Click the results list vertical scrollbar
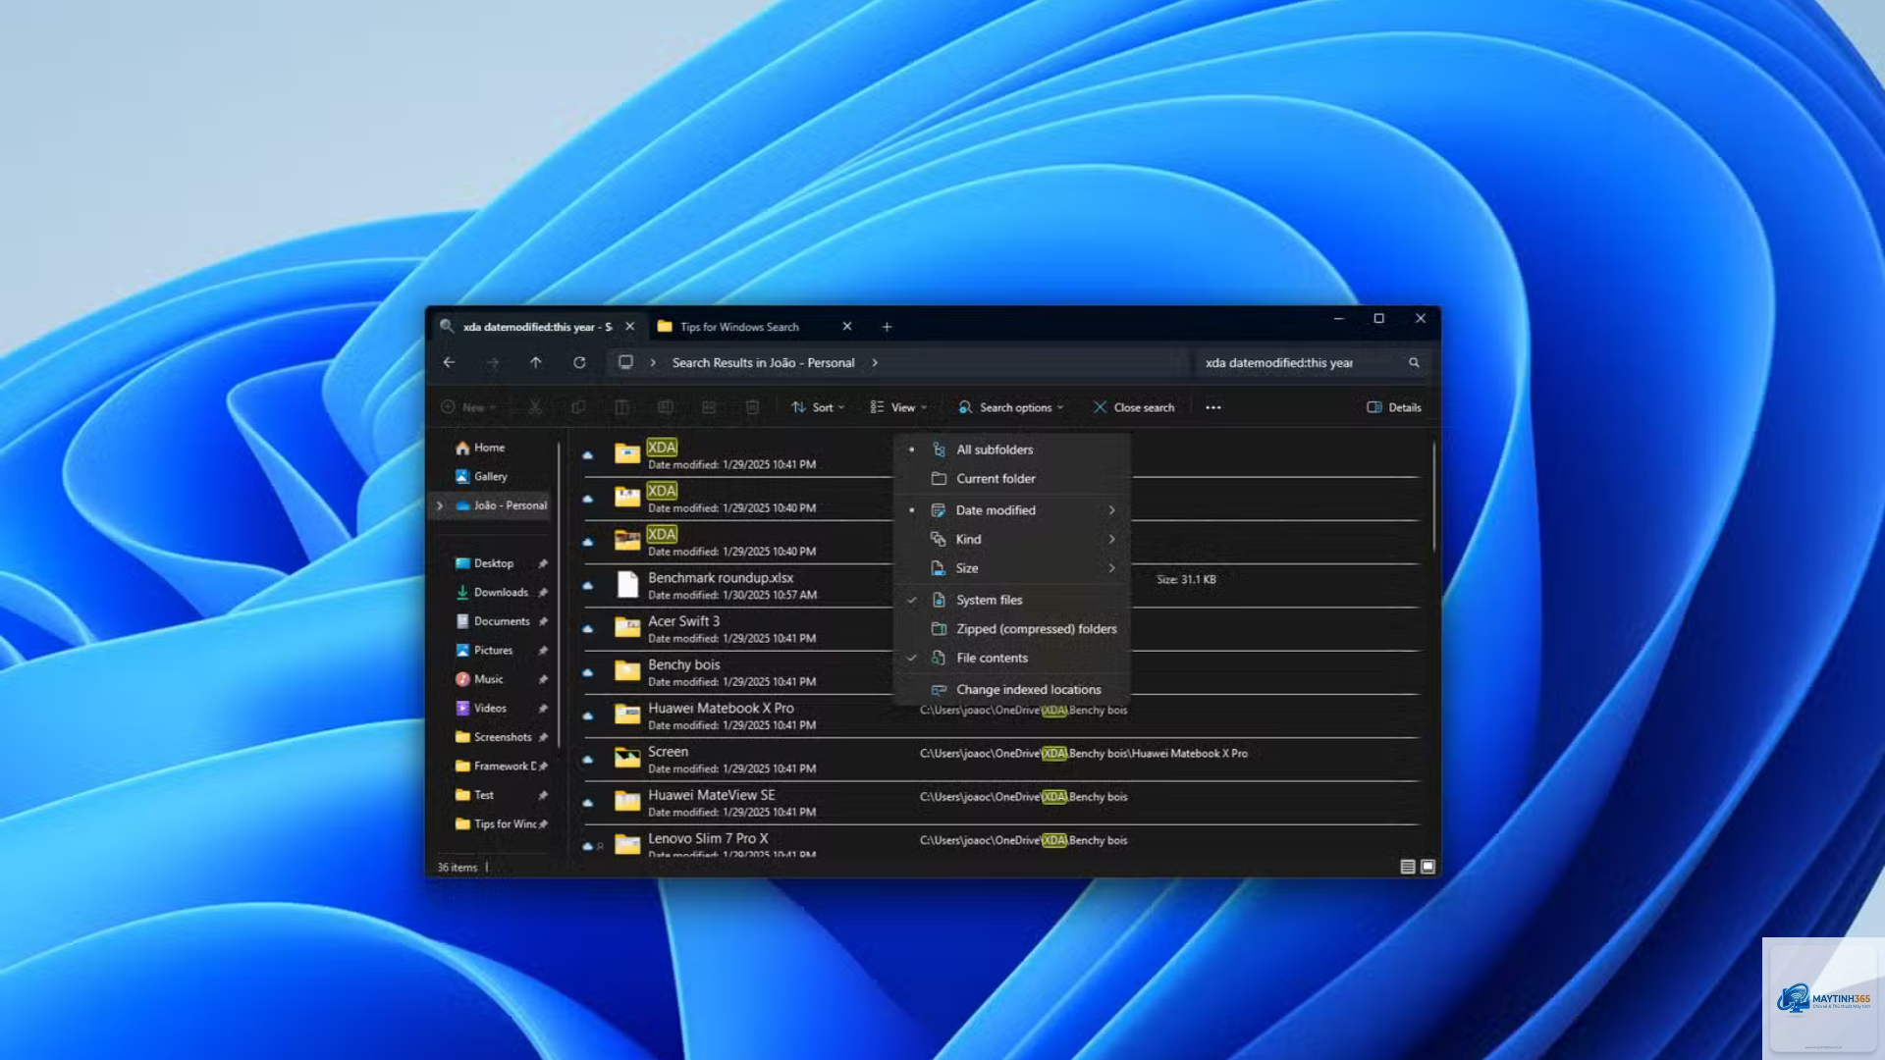Screen dimensions: 1885x1060 [x=1434, y=497]
